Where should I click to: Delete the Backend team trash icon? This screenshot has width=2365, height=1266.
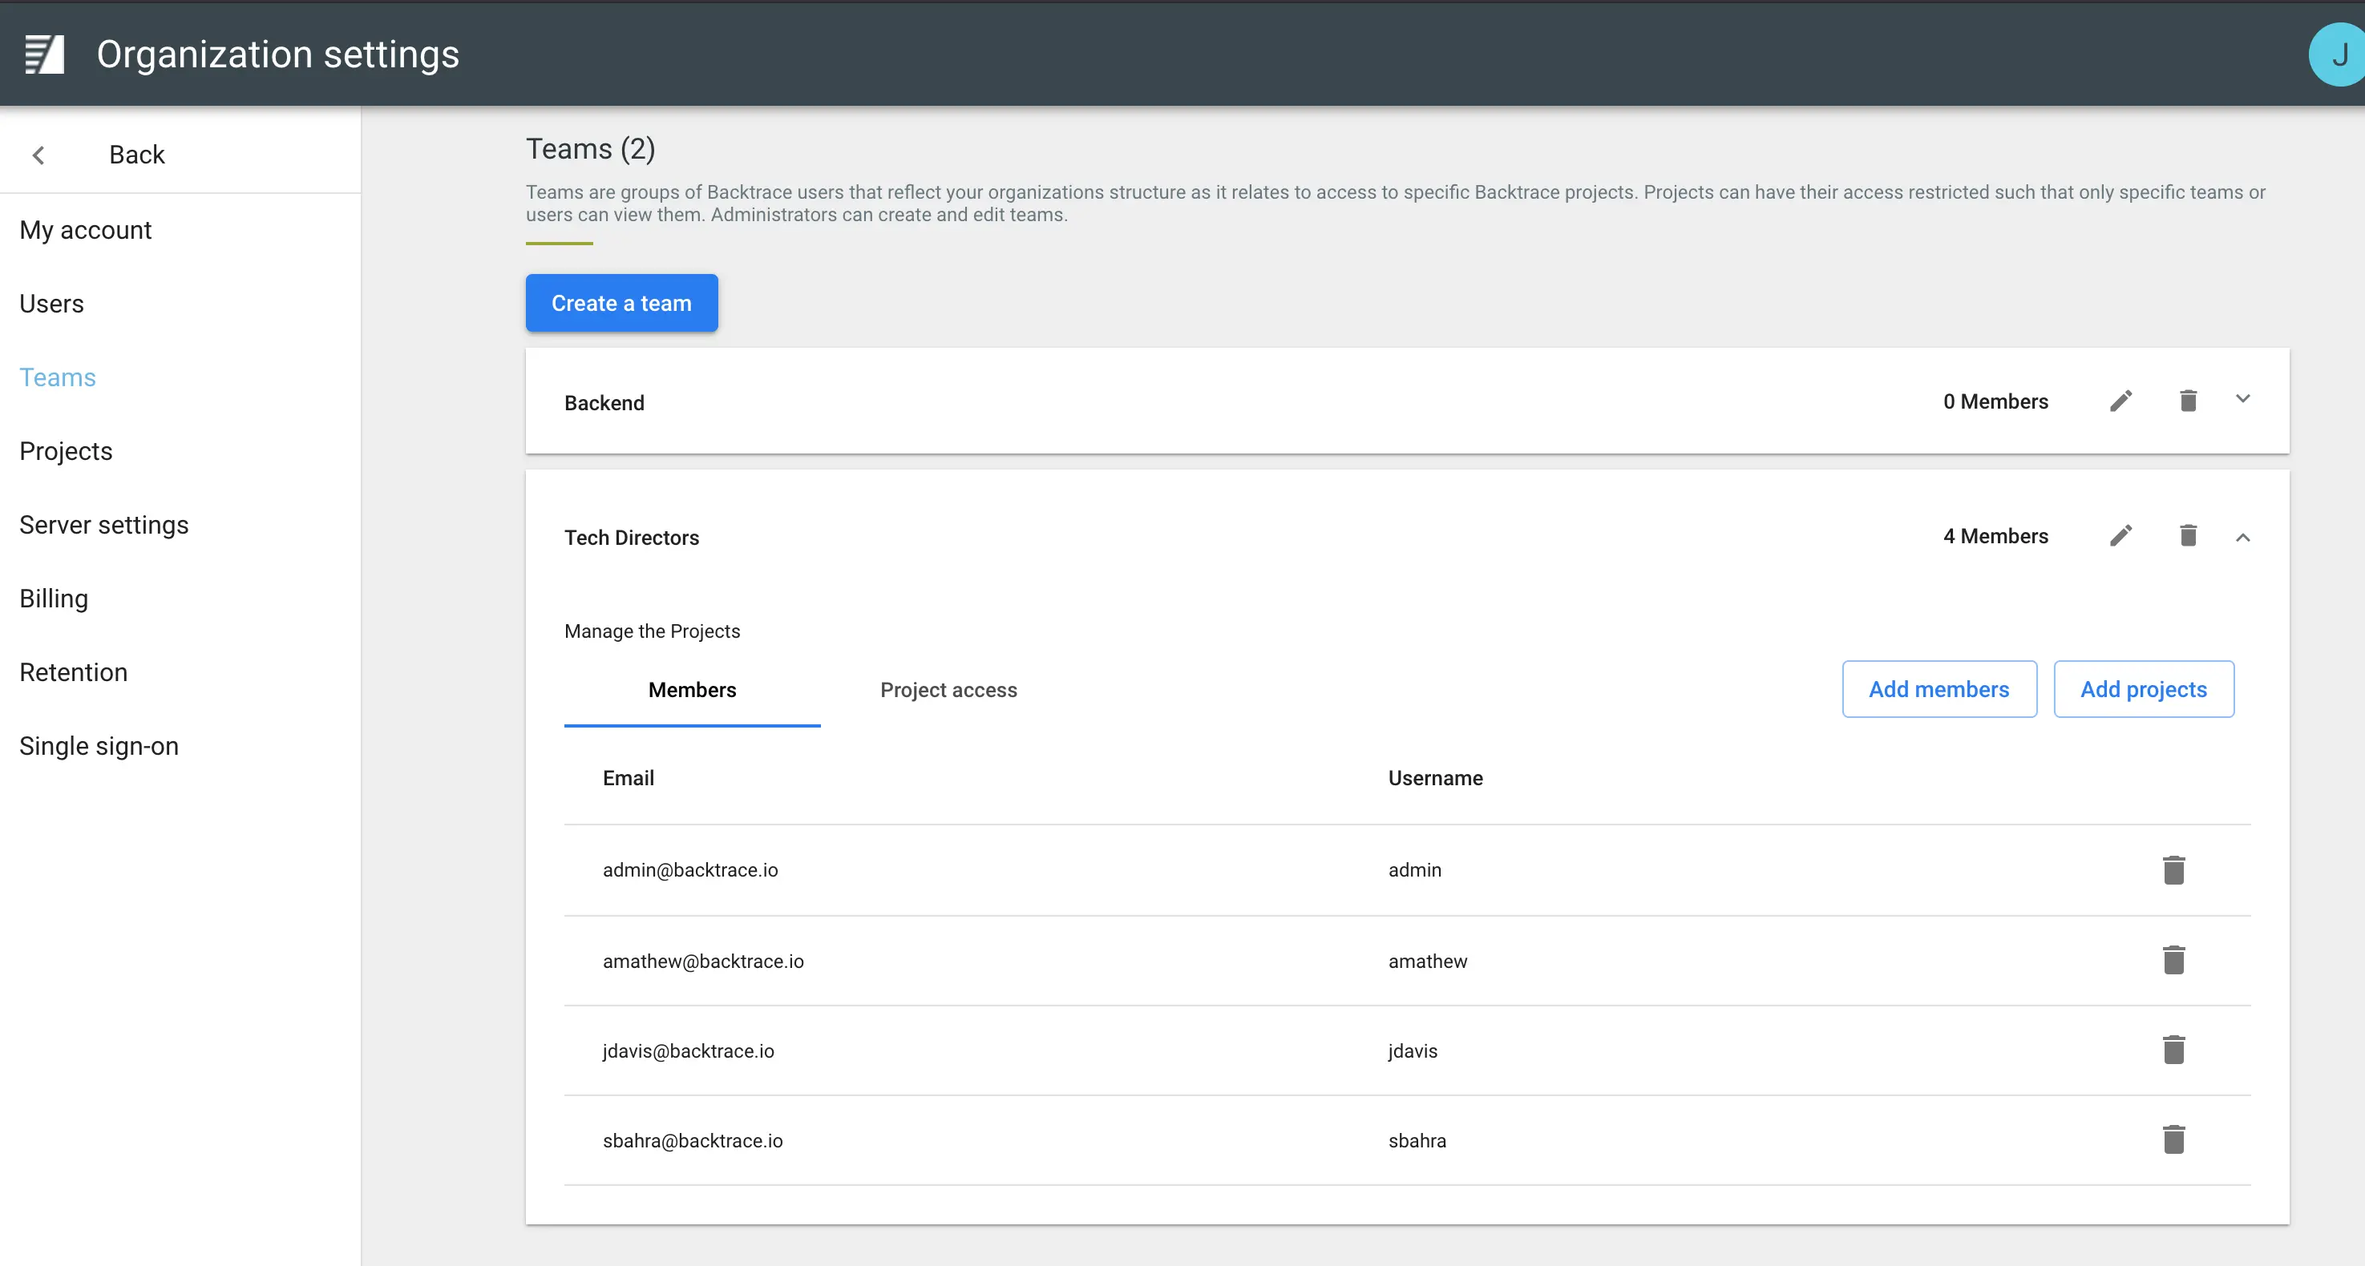click(2188, 401)
